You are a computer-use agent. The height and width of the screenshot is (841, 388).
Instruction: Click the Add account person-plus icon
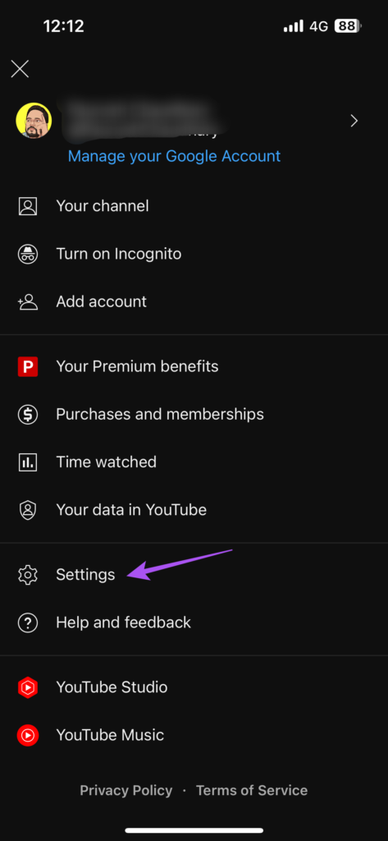click(28, 301)
